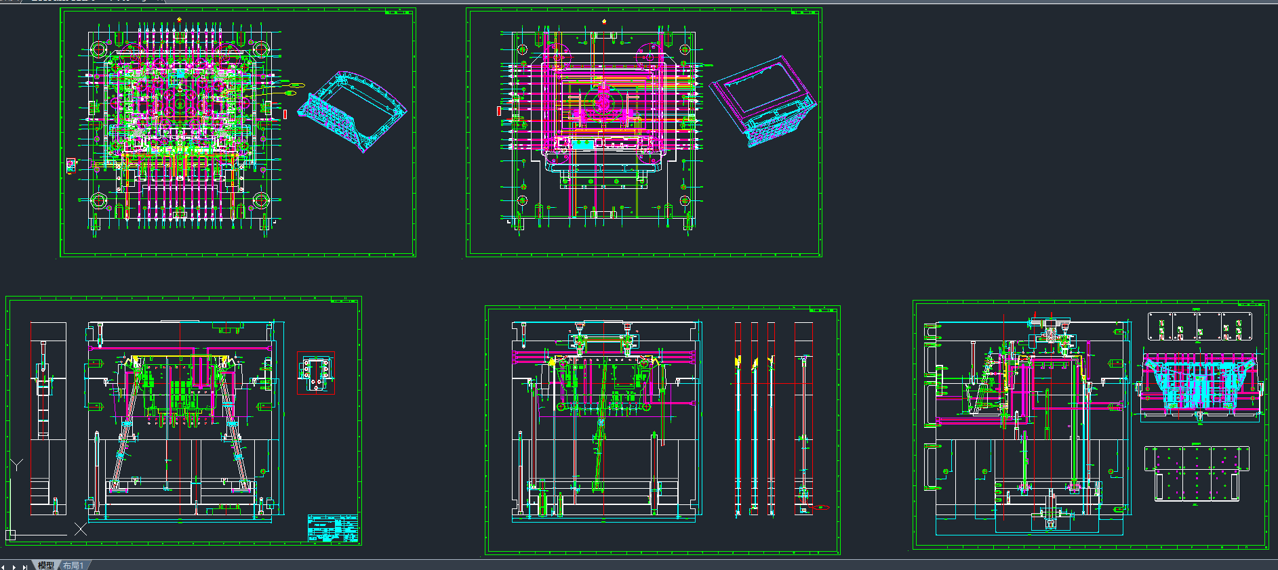Switch to the 模型 (Model) tab
The width and height of the screenshot is (1278, 570).
[x=45, y=565]
